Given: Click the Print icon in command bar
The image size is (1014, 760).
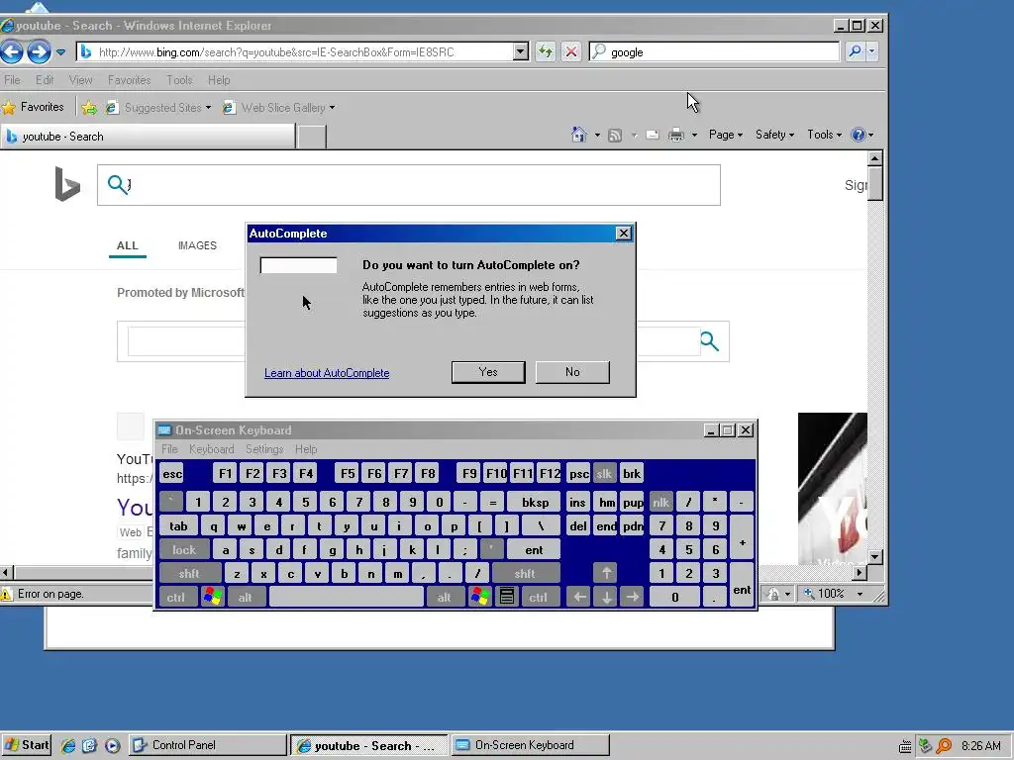Looking at the screenshot, I should tap(675, 135).
